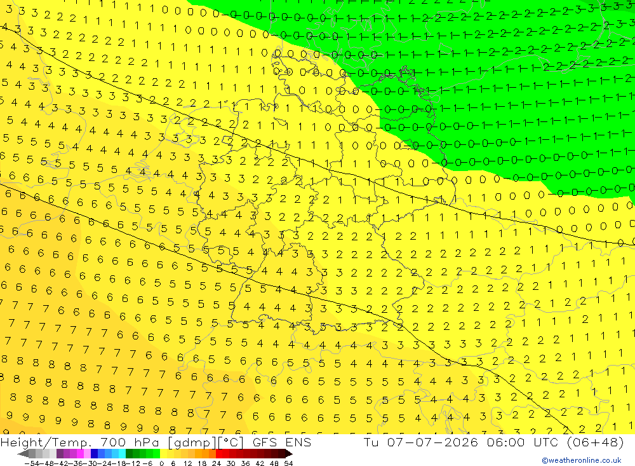Click the legend label 54
This screenshot has height=466, width=635.
pyautogui.click(x=288, y=463)
